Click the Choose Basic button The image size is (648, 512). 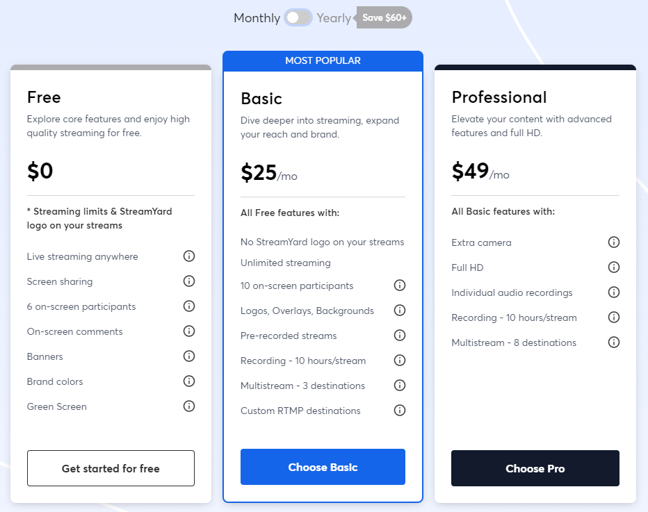pyautogui.click(x=323, y=467)
